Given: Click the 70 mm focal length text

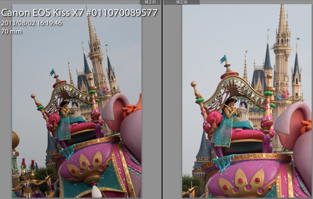Looking at the screenshot, I should [12, 32].
